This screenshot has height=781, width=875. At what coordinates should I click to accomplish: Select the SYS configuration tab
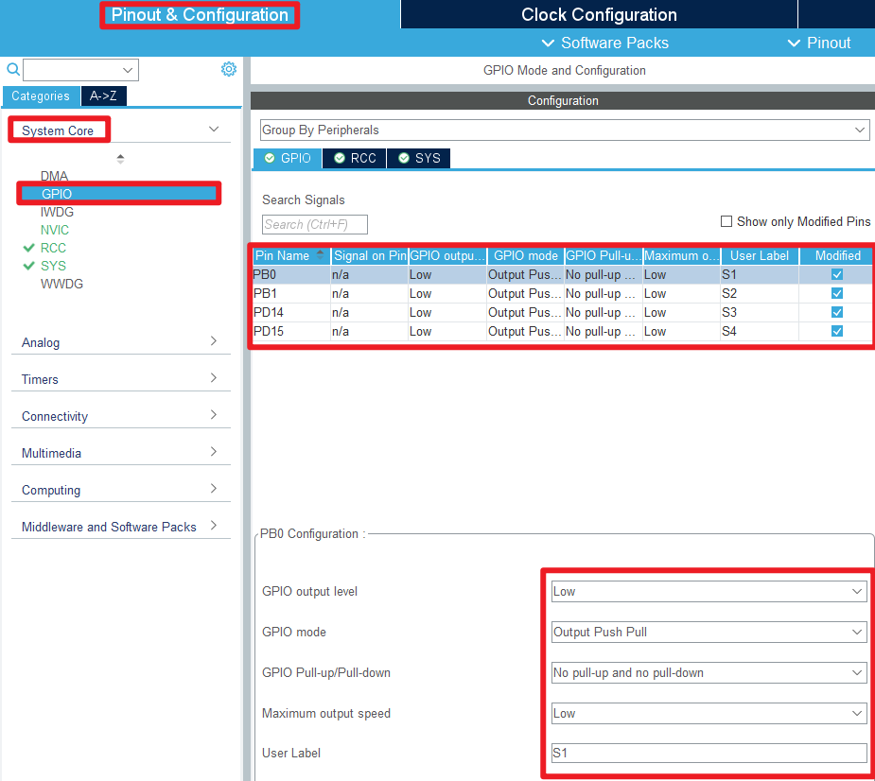(x=418, y=159)
